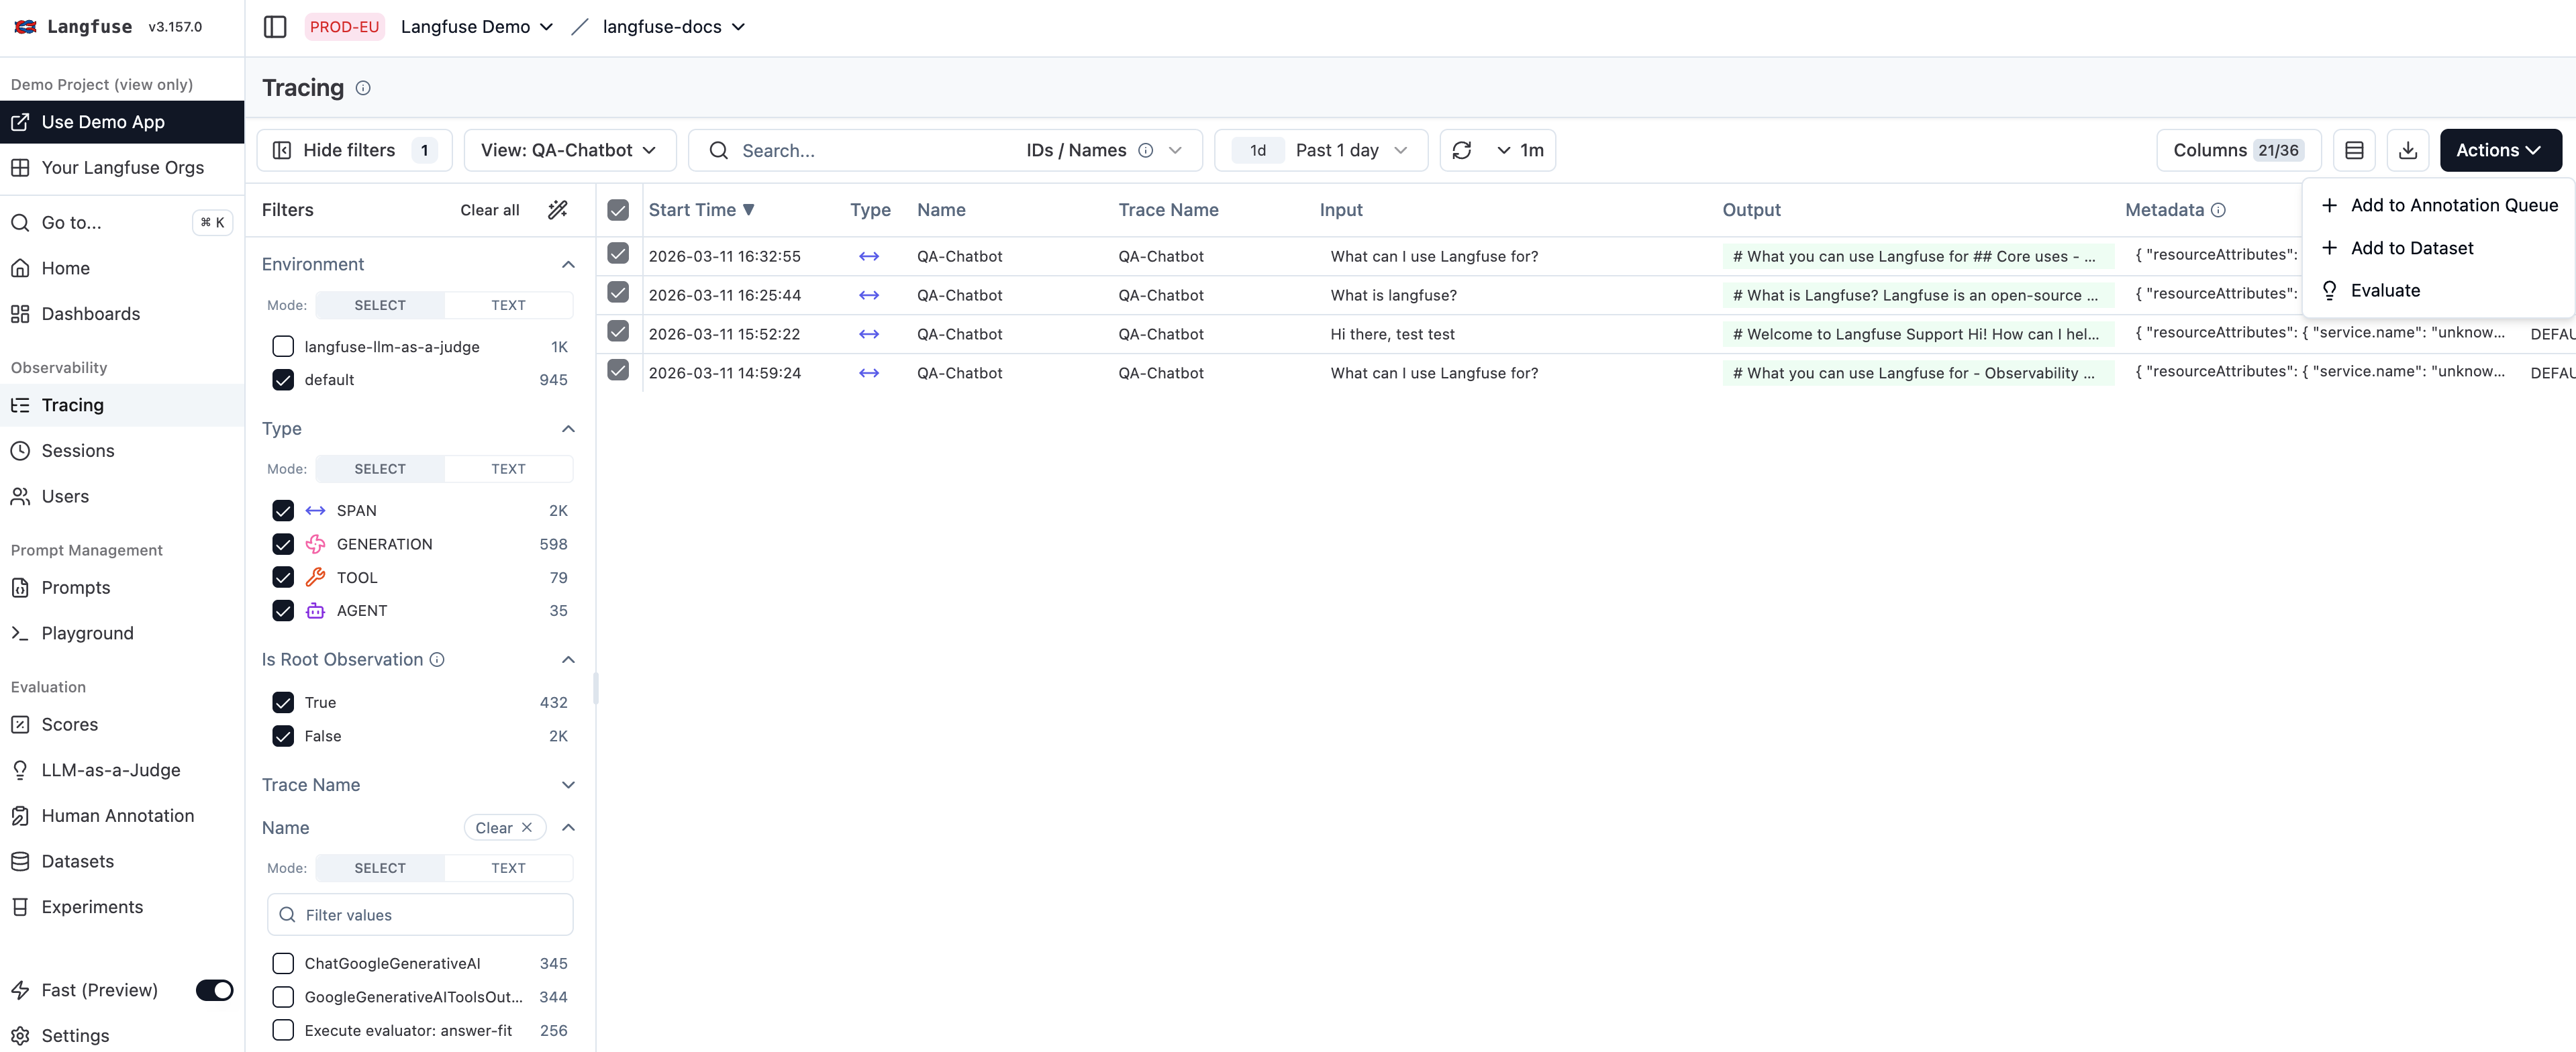The width and height of the screenshot is (2576, 1052).
Task: Click span type icon in 16:32:55 row
Action: tap(869, 257)
